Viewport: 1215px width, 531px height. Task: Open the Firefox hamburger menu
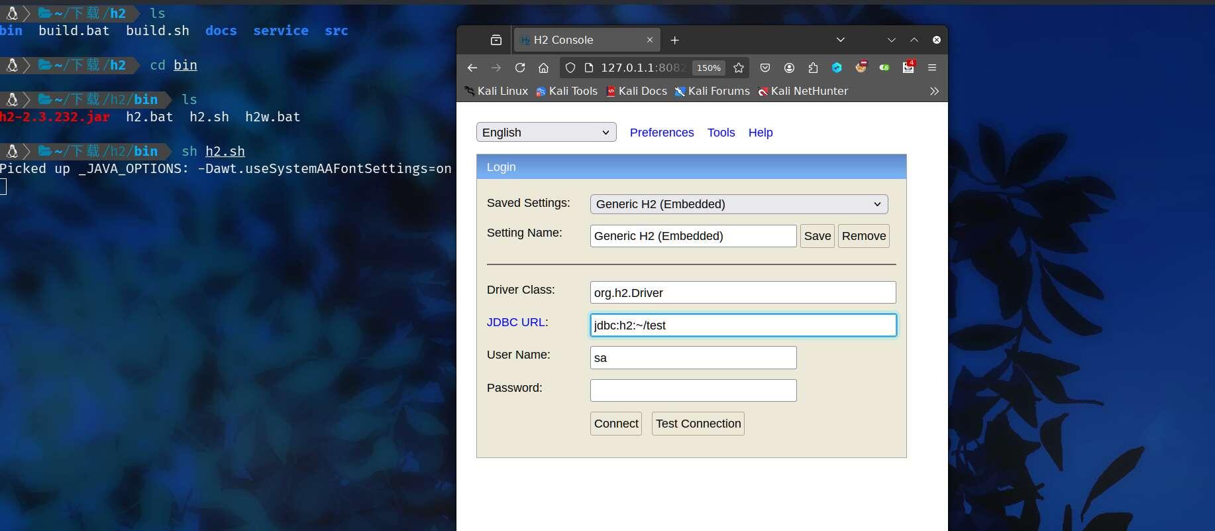click(x=932, y=68)
